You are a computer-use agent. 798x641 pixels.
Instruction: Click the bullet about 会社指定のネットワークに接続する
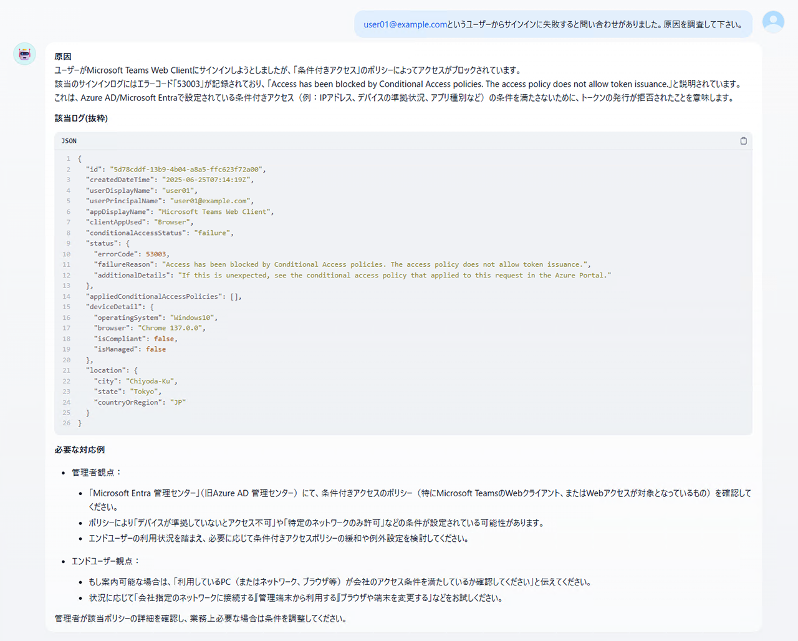[296, 598]
